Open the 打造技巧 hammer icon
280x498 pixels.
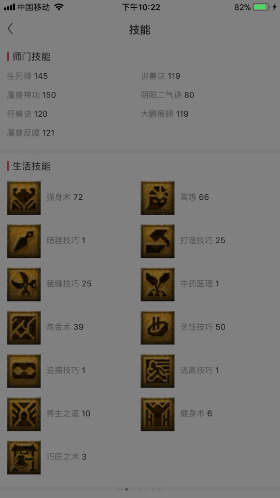point(158,241)
